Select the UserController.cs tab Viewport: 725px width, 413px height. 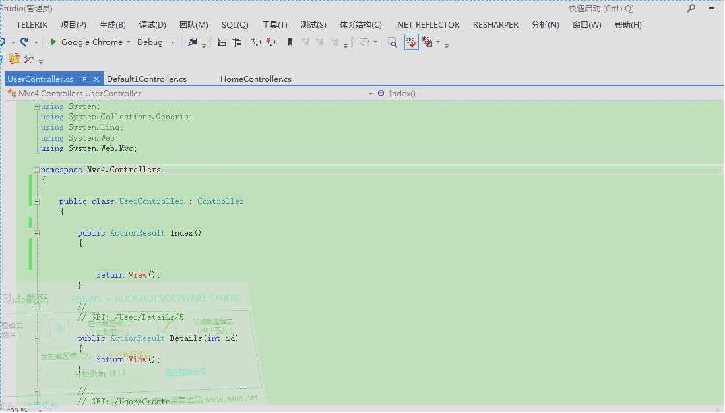[40, 79]
